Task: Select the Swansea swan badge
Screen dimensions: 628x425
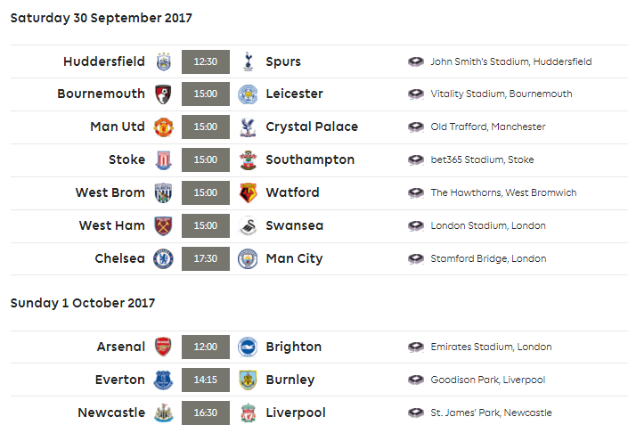Action: pos(248,226)
